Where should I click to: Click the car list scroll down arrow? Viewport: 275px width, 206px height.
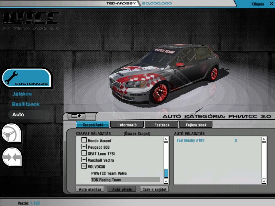(x=264, y=181)
